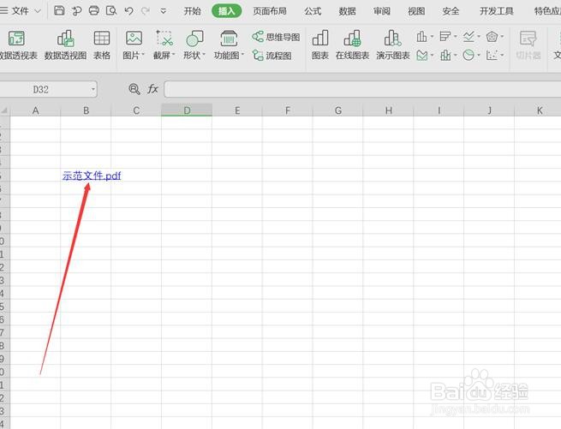This screenshot has height=429, width=561.
Task: Insert an area chart
Action: 422,56
